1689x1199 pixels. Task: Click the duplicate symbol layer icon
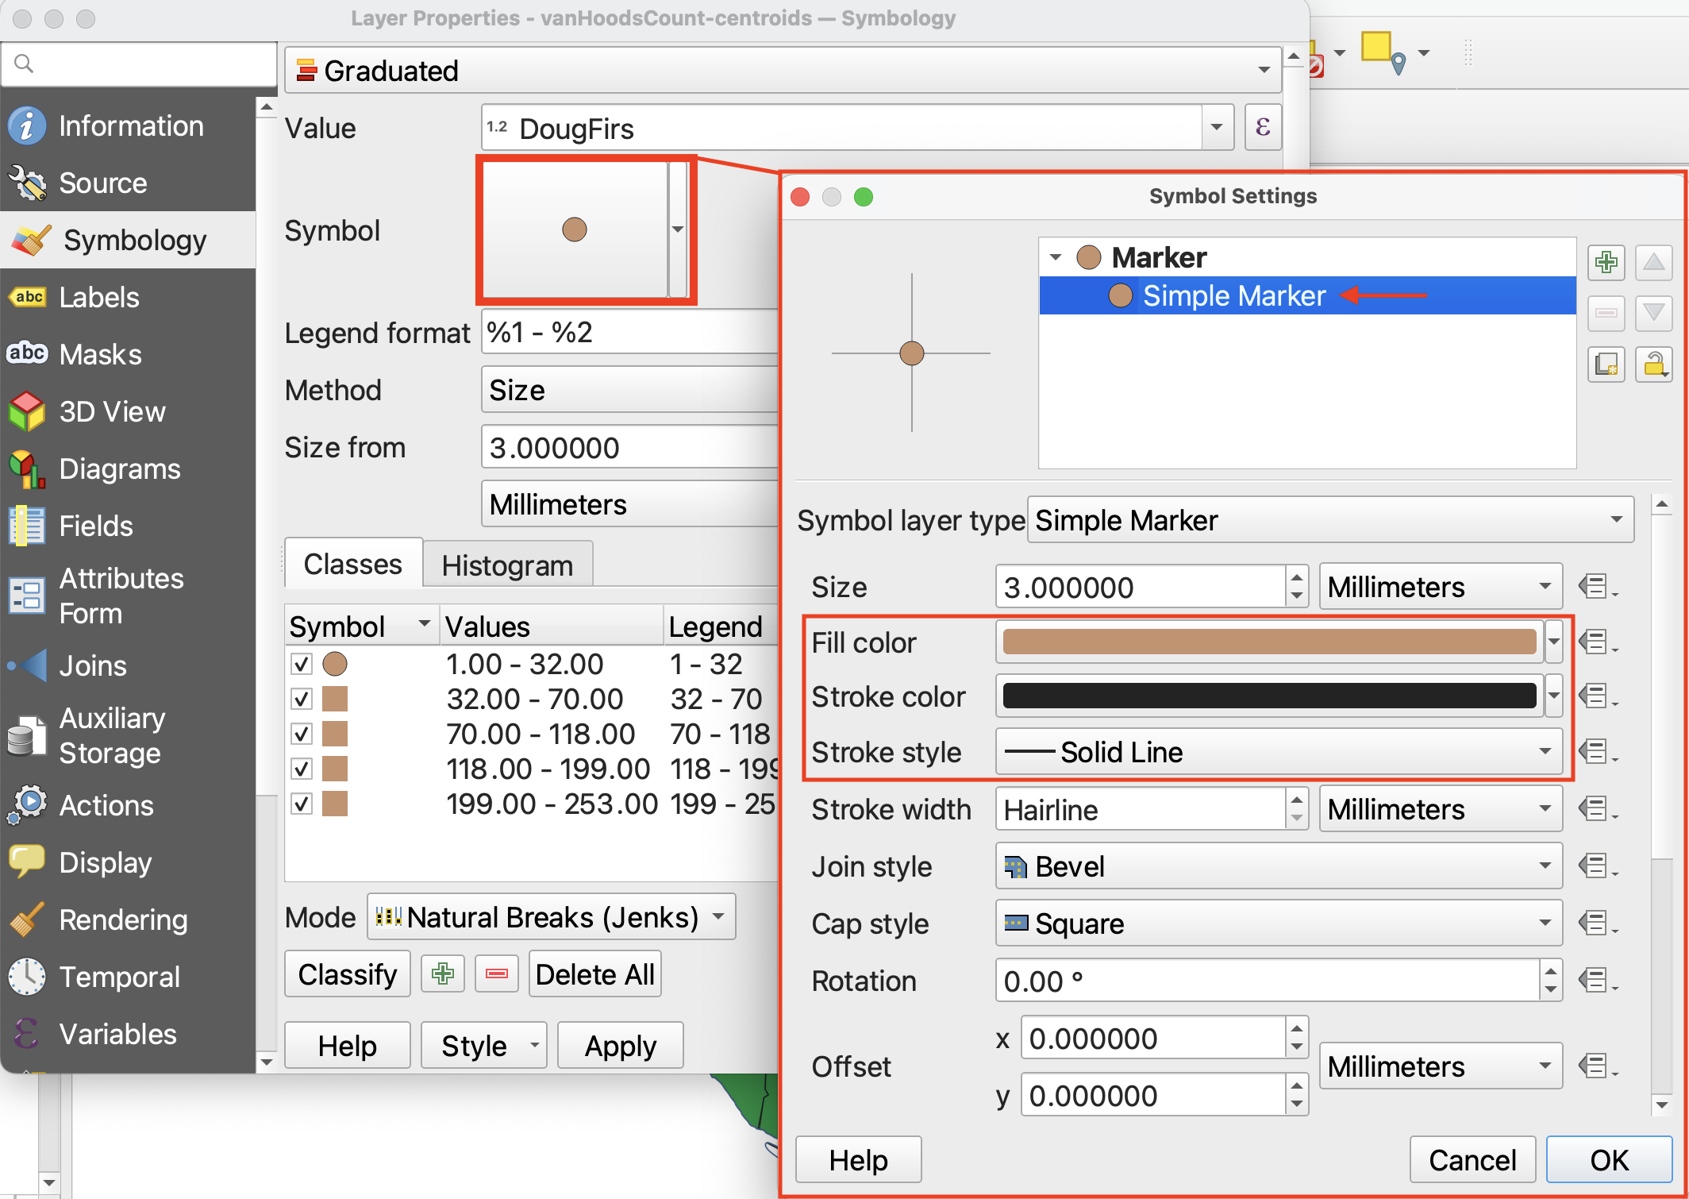coord(1606,364)
